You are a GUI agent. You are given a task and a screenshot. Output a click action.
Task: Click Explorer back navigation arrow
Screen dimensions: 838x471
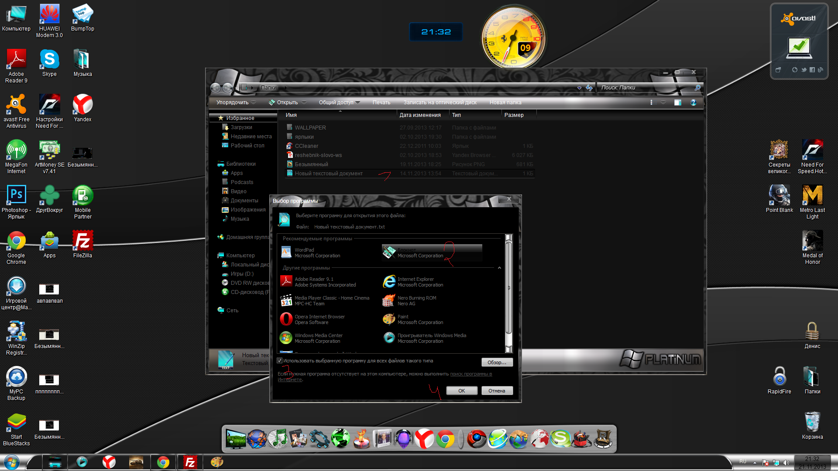point(215,88)
